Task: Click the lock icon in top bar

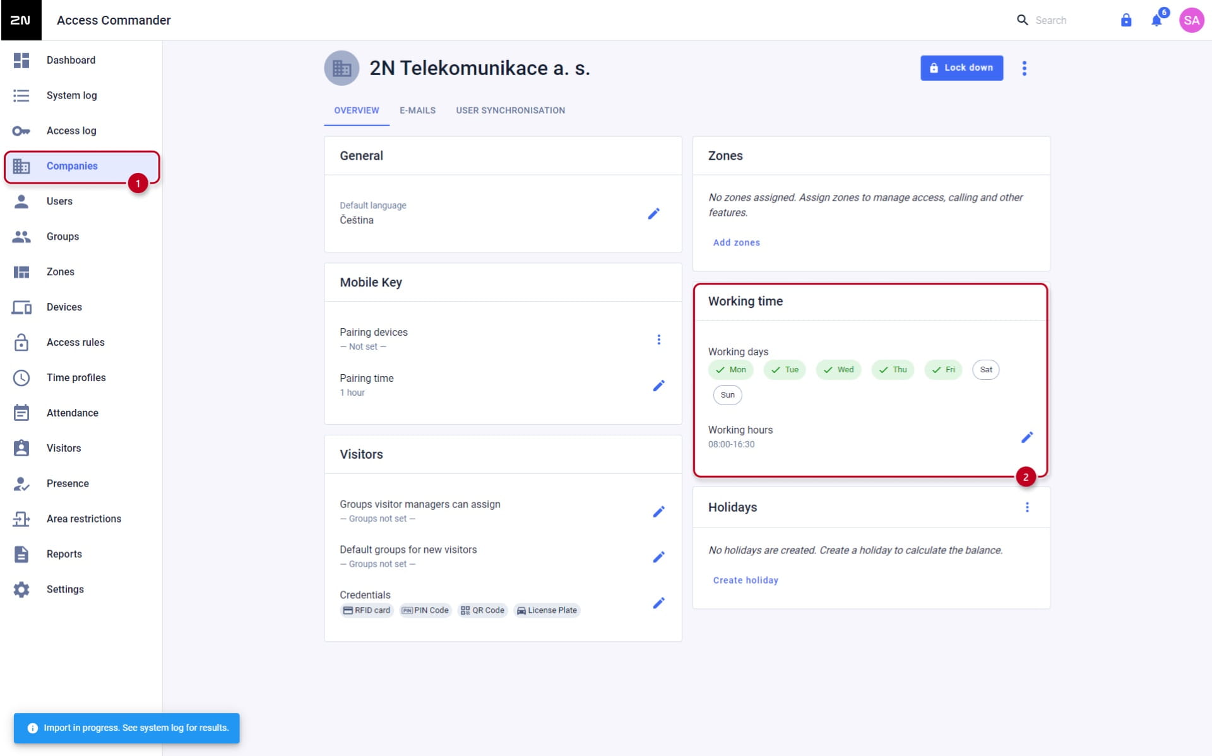Action: pos(1126,20)
